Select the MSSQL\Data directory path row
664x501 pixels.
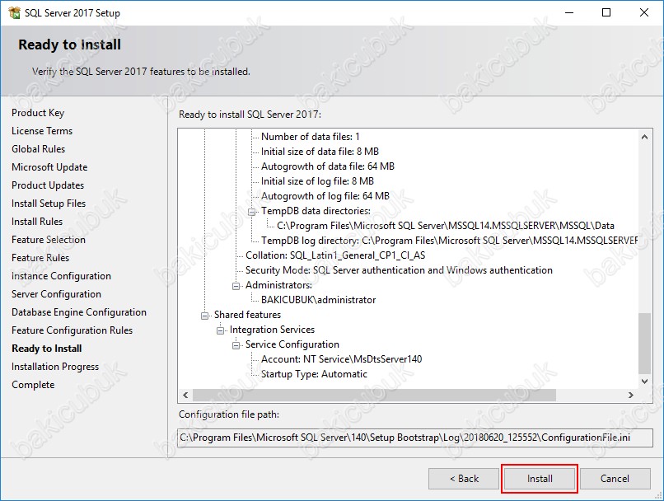(x=446, y=226)
